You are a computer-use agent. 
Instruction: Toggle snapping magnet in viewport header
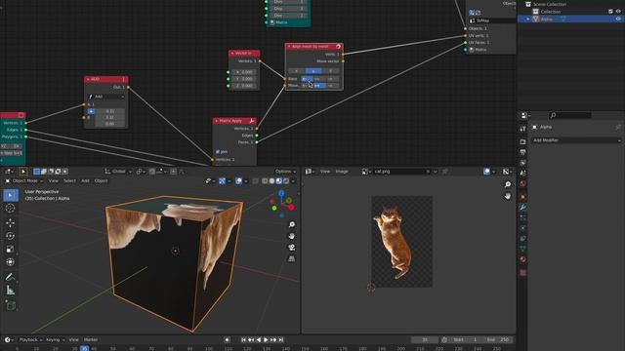(x=152, y=172)
